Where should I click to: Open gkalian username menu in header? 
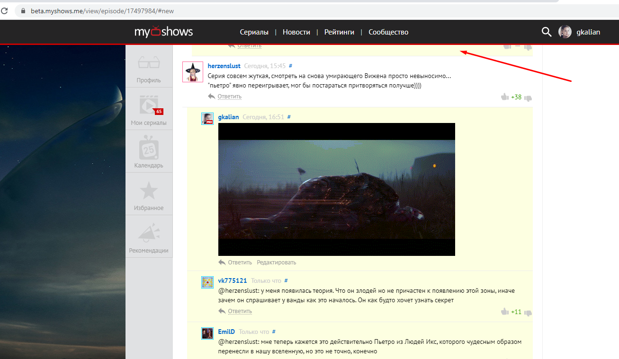pos(588,32)
